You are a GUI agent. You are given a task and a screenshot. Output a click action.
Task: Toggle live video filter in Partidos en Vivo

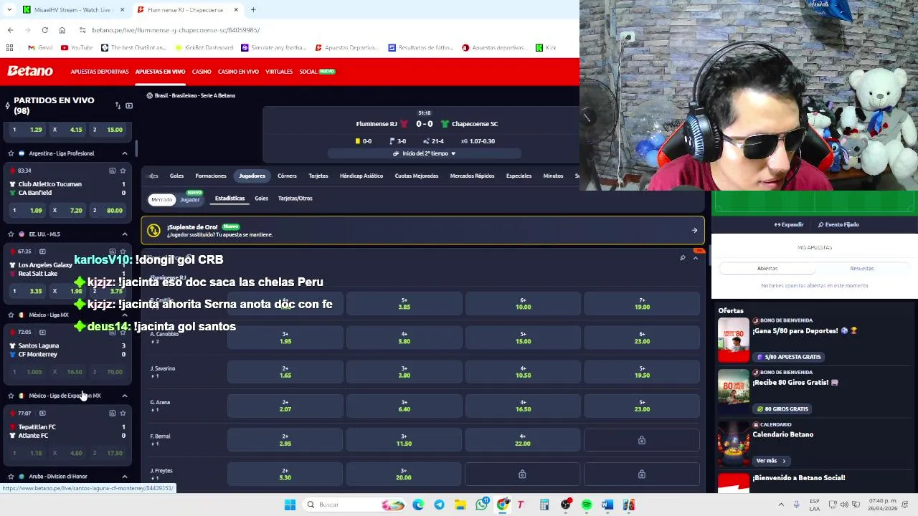pos(129,105)
